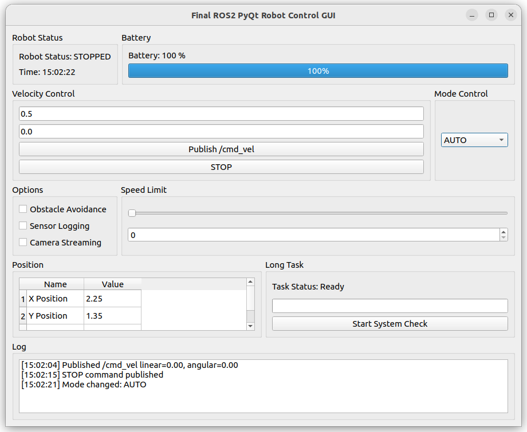Select row header 1 in Position table

[23, 299]
